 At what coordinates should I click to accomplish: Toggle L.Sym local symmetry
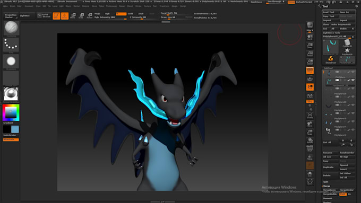click(310, 95)
